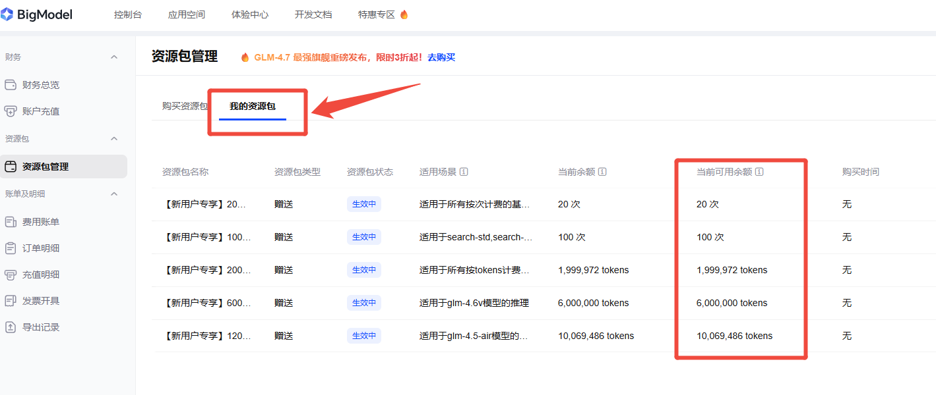Open the 体验中心 menu item
The width and height of the screenshot is (936, 395).
249,14
